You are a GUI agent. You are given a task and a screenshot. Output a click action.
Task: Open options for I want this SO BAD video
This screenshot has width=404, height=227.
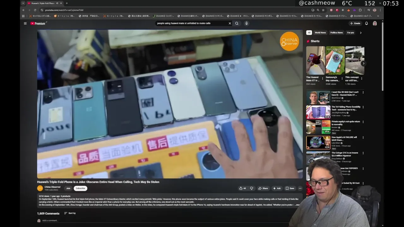[x=363, y=92]
